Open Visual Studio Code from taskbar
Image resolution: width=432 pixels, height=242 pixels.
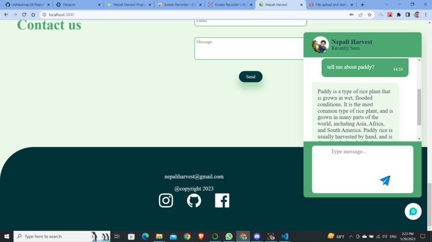pyautogui.click(x=285, y=236)
